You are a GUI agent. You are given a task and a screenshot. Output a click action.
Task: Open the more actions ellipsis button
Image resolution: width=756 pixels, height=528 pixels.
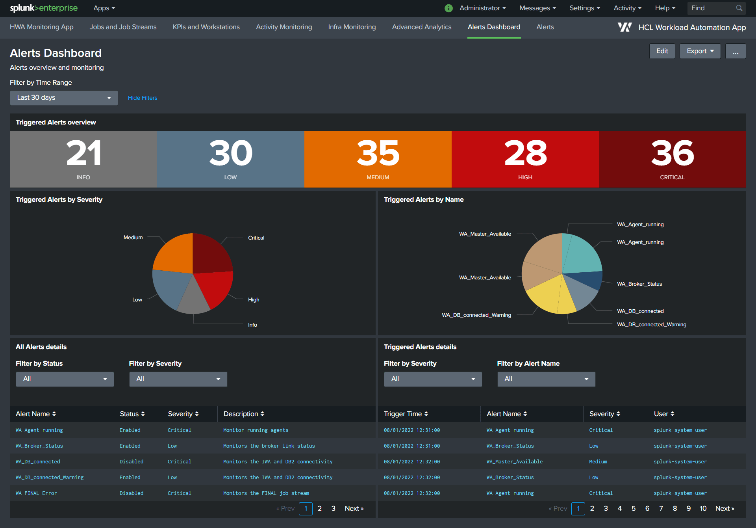(735, 51)
